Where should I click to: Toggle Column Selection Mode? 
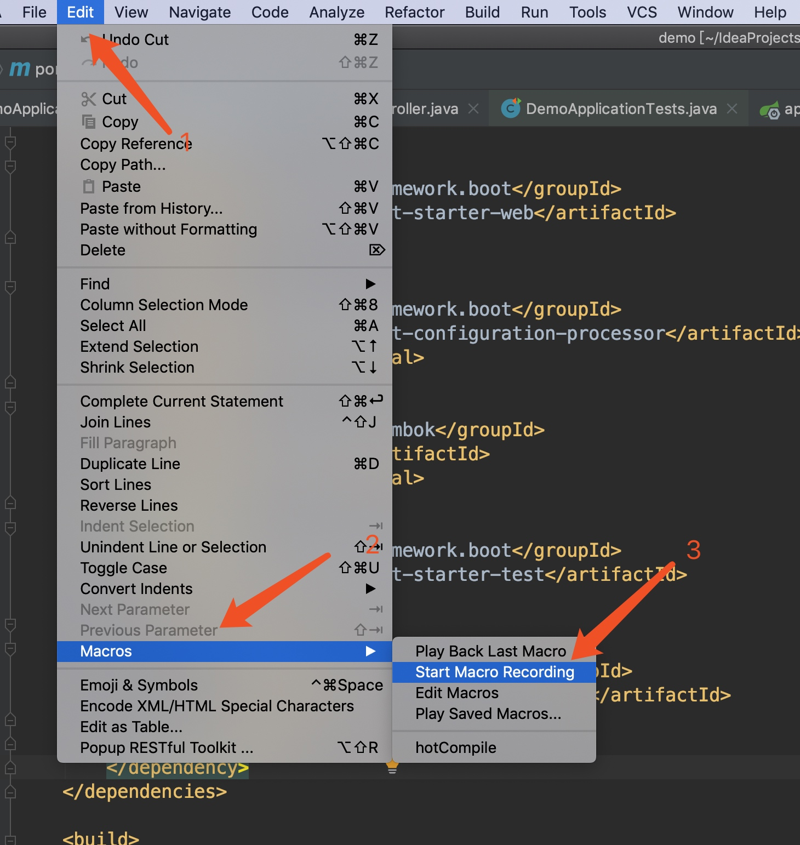[x=225, y=305]
